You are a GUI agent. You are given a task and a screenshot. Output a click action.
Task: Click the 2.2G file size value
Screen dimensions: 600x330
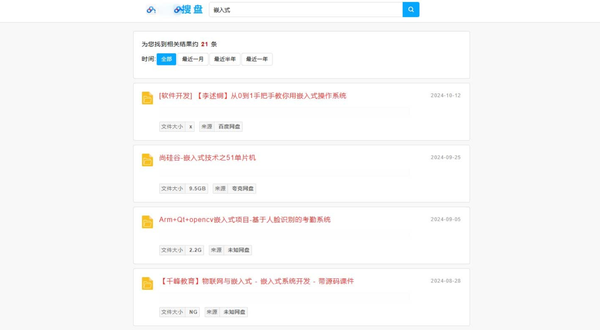click(195, 250)
